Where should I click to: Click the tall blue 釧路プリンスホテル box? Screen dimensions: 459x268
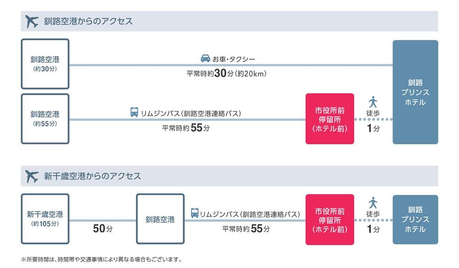pyautogui.click(x=415, y=92)
